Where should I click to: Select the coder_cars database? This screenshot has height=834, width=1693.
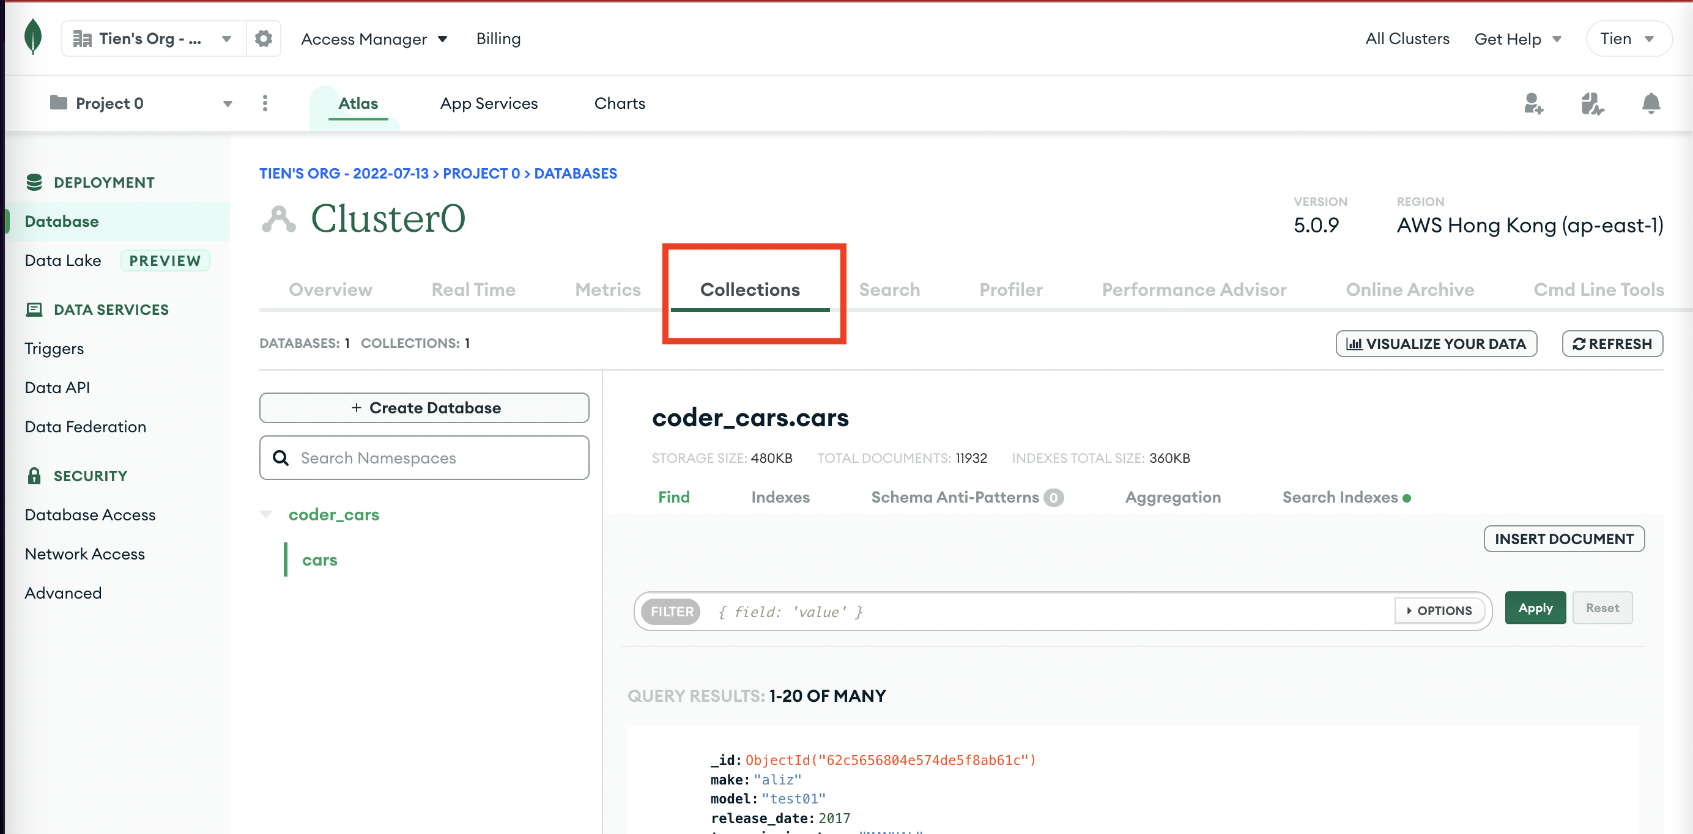point(334,515)
